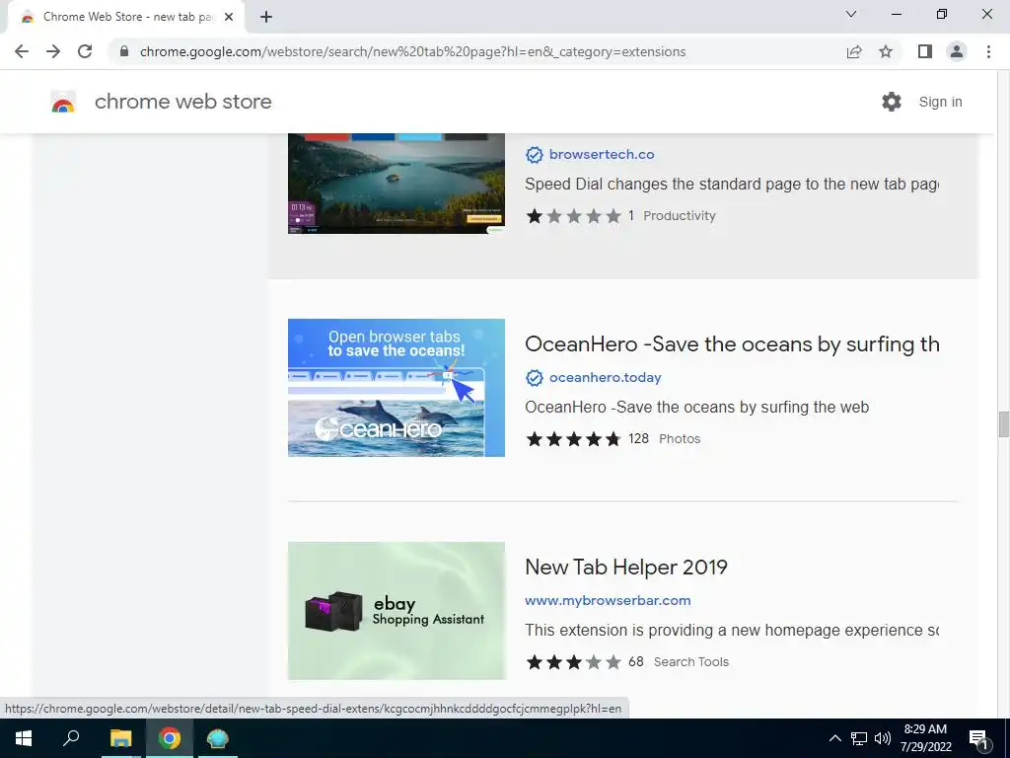Open the volume tray icon
Image resolution: width=1010 pixels, height=758 pixels.
tap(883, 738)
